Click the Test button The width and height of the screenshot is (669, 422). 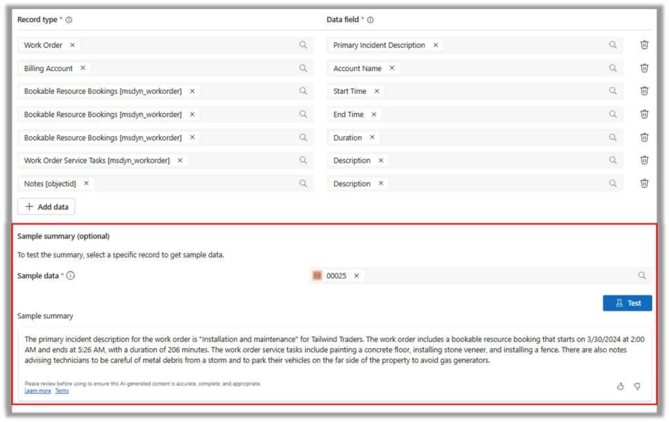point(627,302)
